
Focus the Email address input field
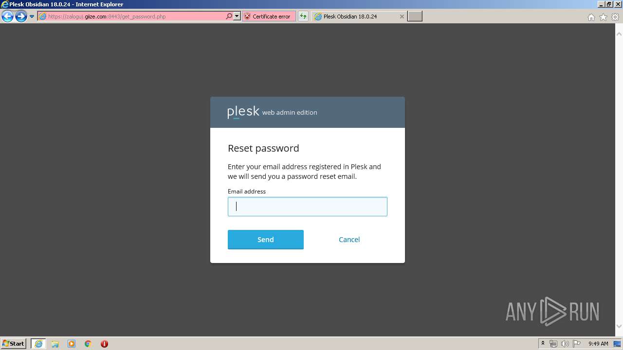click(x=308, y=207)
